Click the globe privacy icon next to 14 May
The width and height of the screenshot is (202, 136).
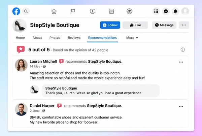point(44,66)
